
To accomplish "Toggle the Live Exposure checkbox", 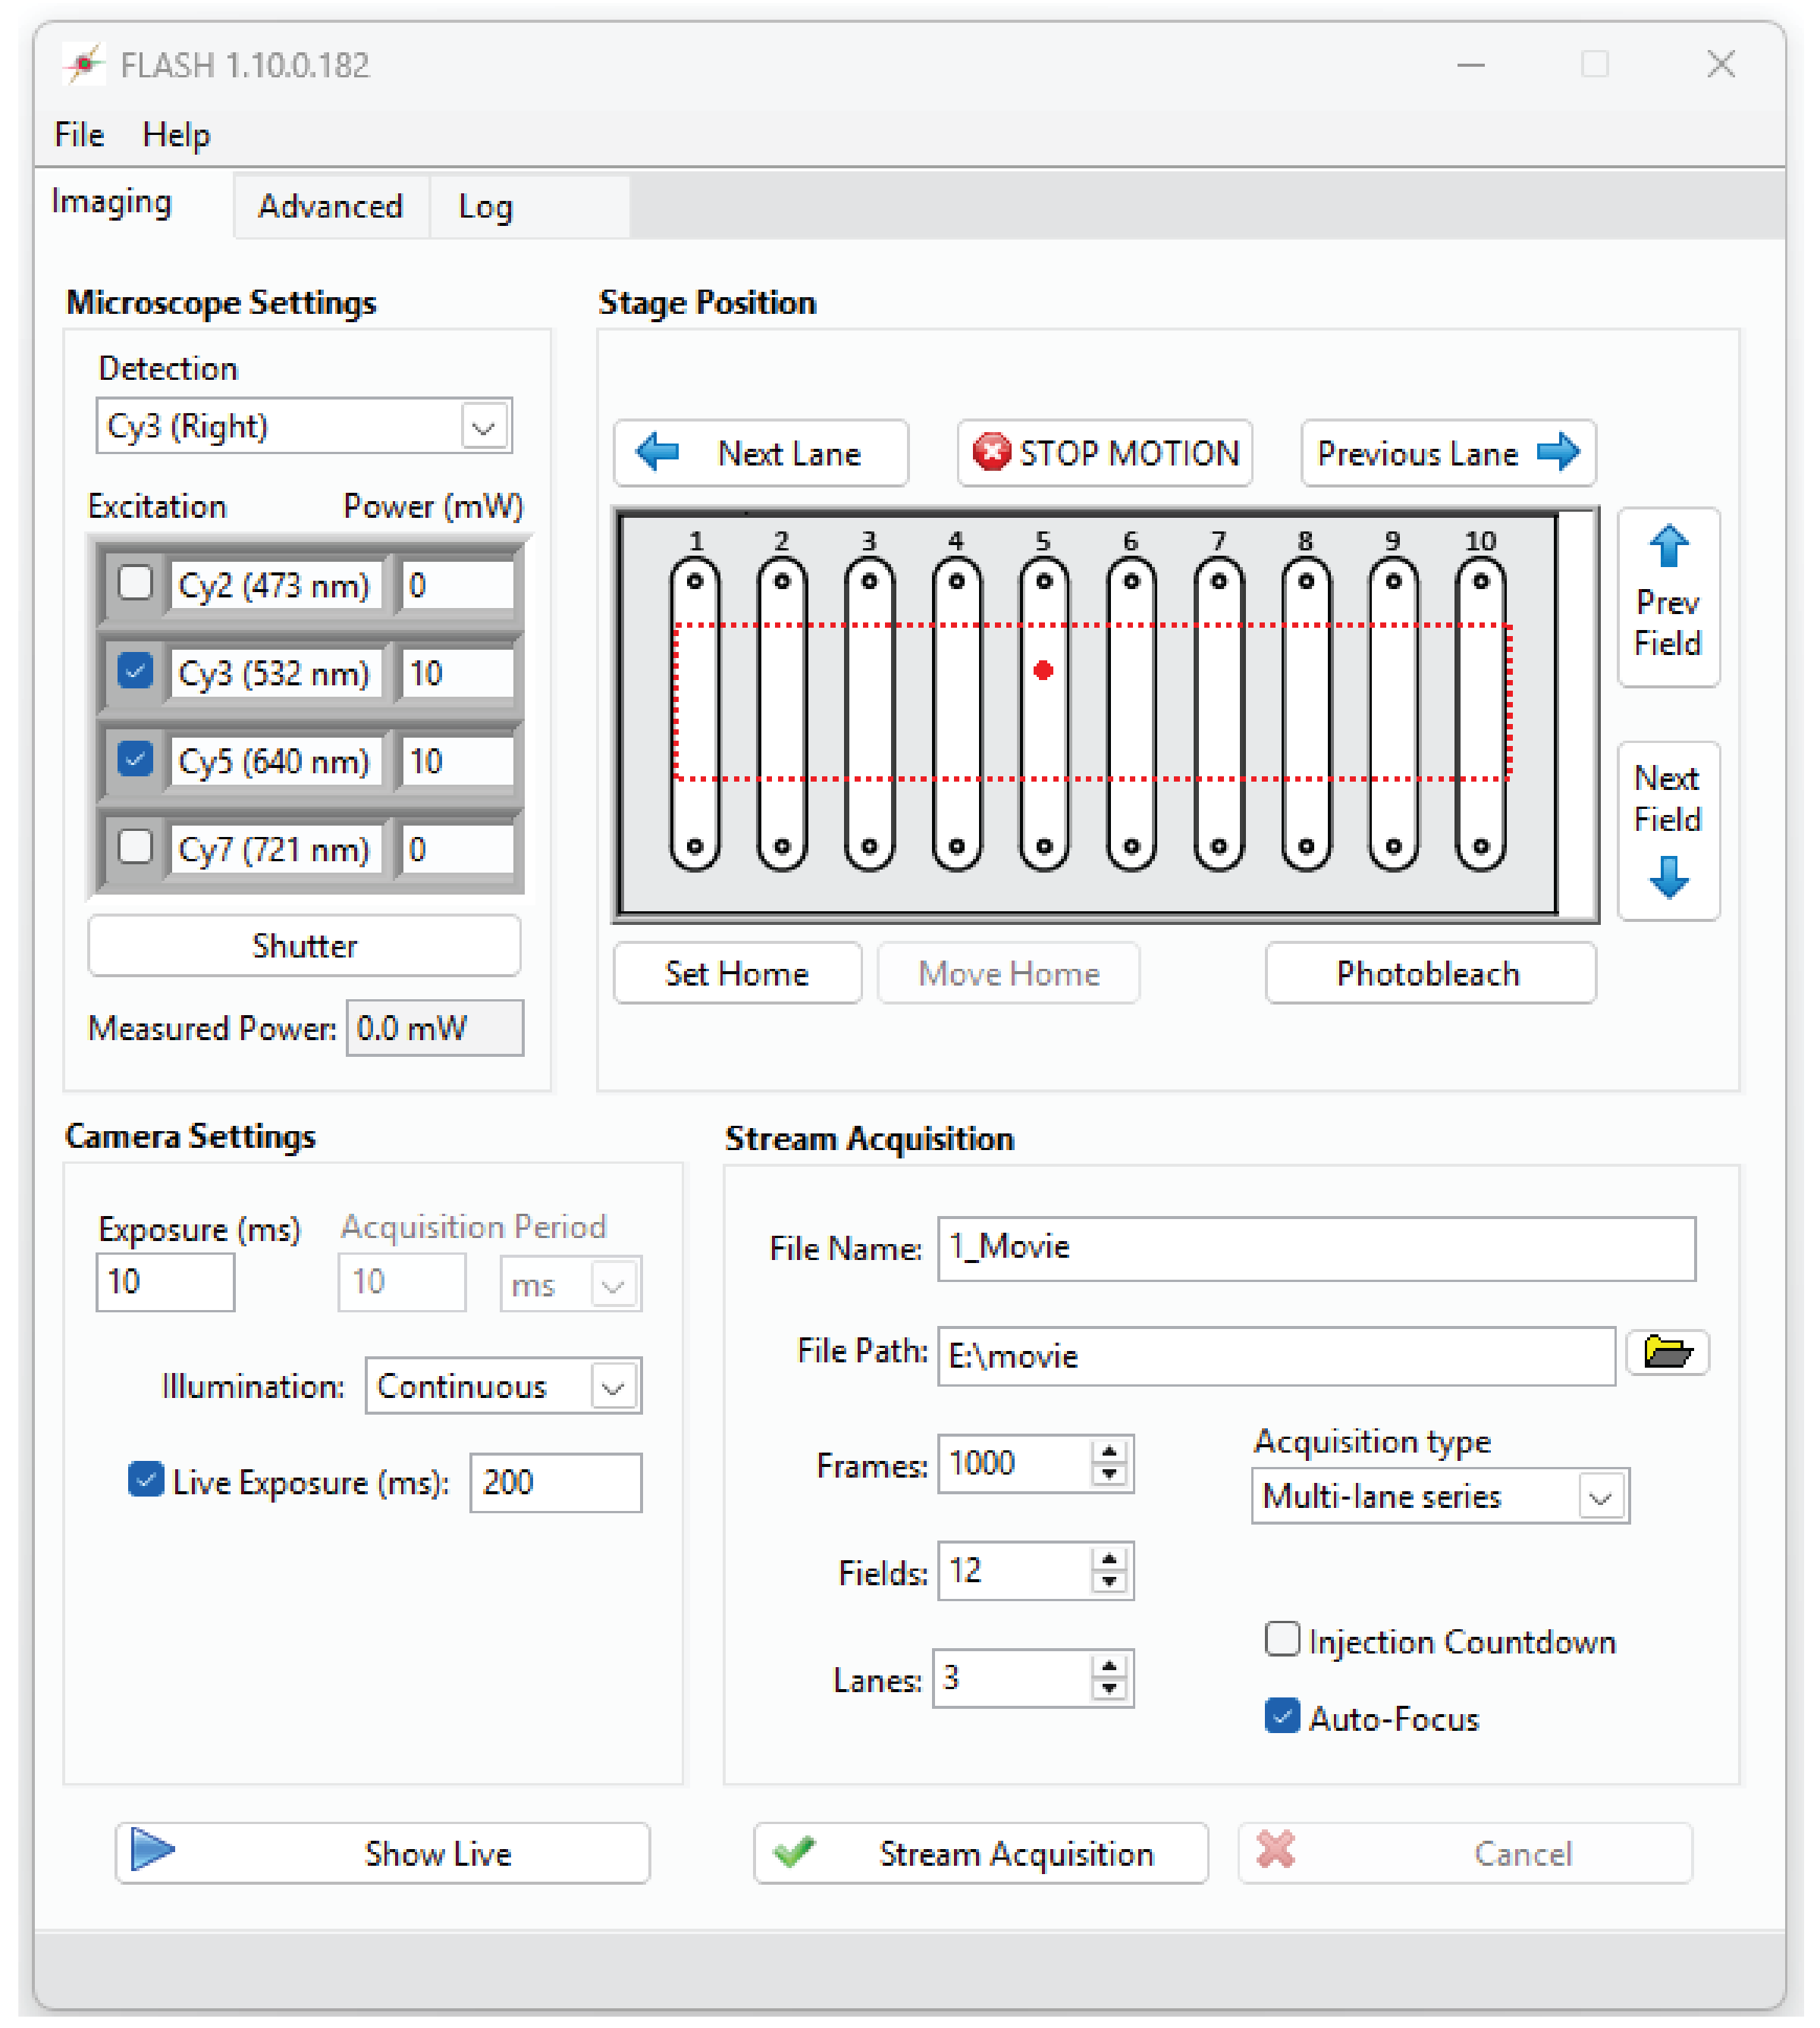I will [x=146, y=1479].
